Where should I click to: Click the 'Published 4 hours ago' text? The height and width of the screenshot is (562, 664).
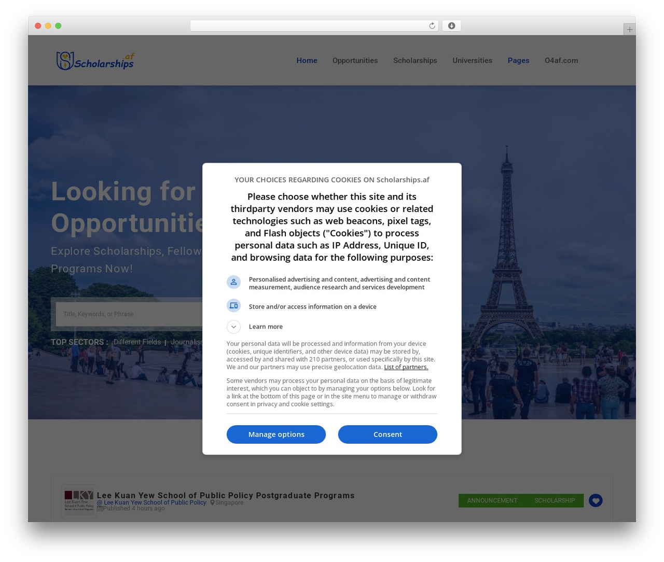(x=134, y=508)
